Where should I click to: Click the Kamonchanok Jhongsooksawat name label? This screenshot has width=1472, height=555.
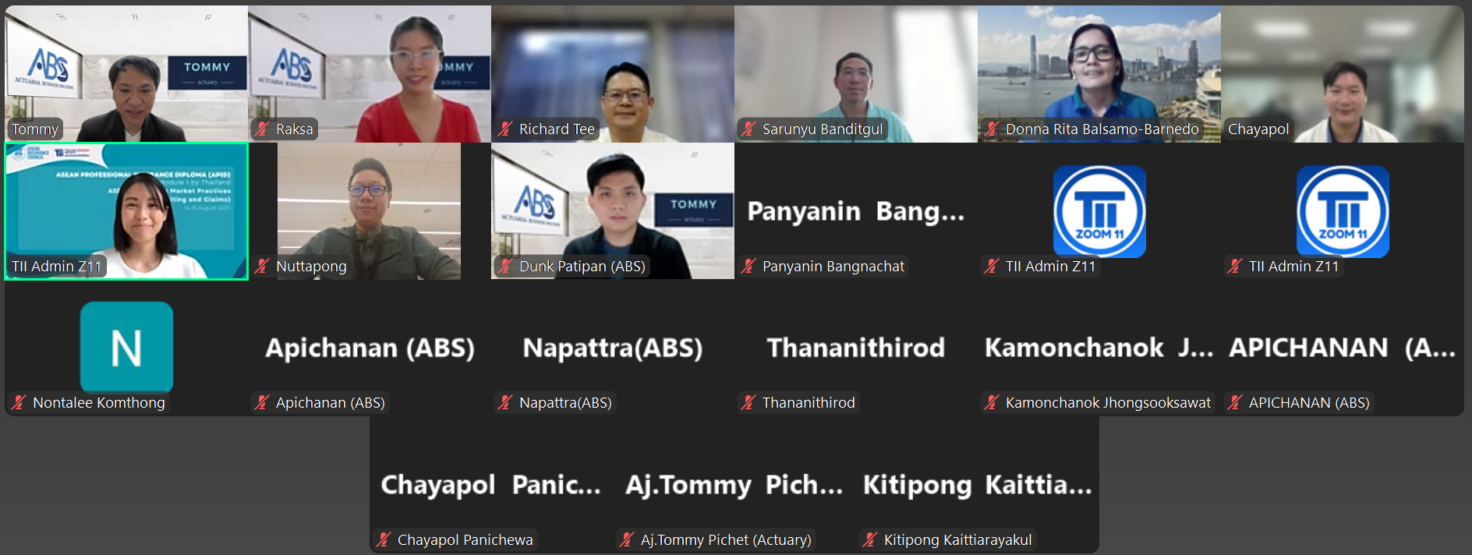point(1108,403)
